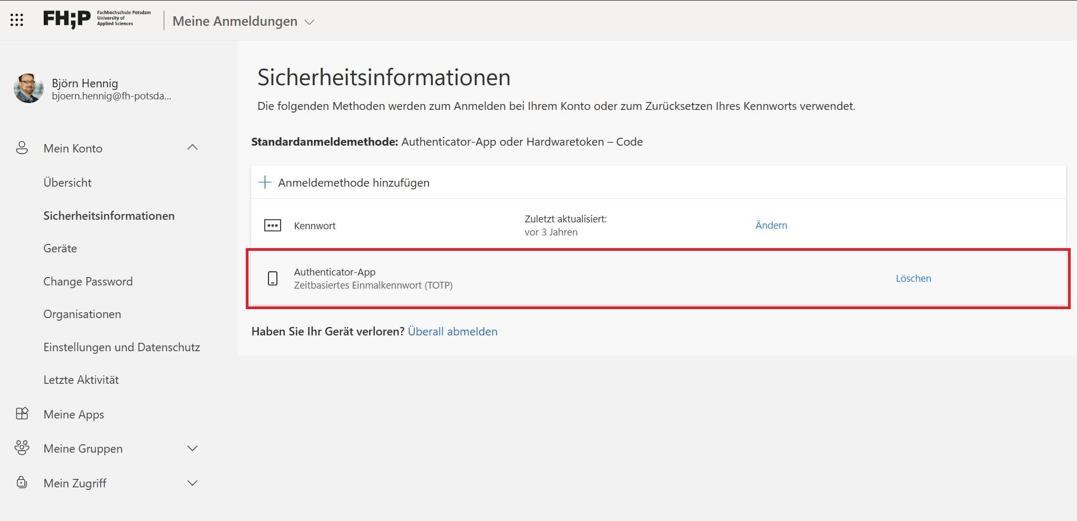This screenshot has height=521, width=1077.
Task: Click the Kennwort password icon
Action: pyautogui.click(x=272, y=226)
